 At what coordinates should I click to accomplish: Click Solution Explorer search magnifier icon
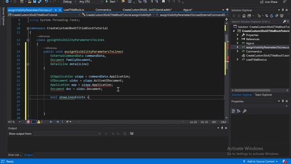(x=285, y=21)
